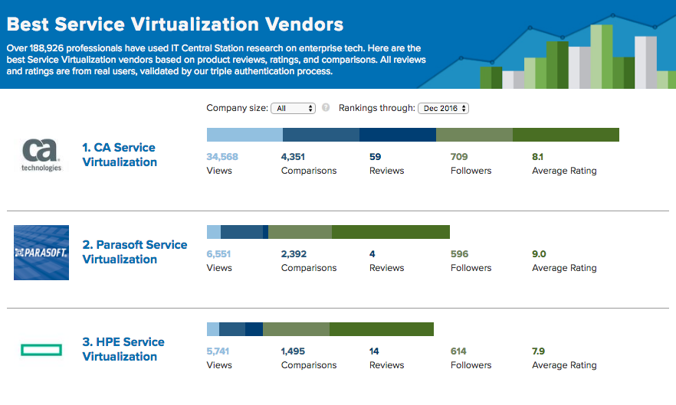Click the 7.9 Average Rating value
Screen dimensions: 676x405
(538, 351)
